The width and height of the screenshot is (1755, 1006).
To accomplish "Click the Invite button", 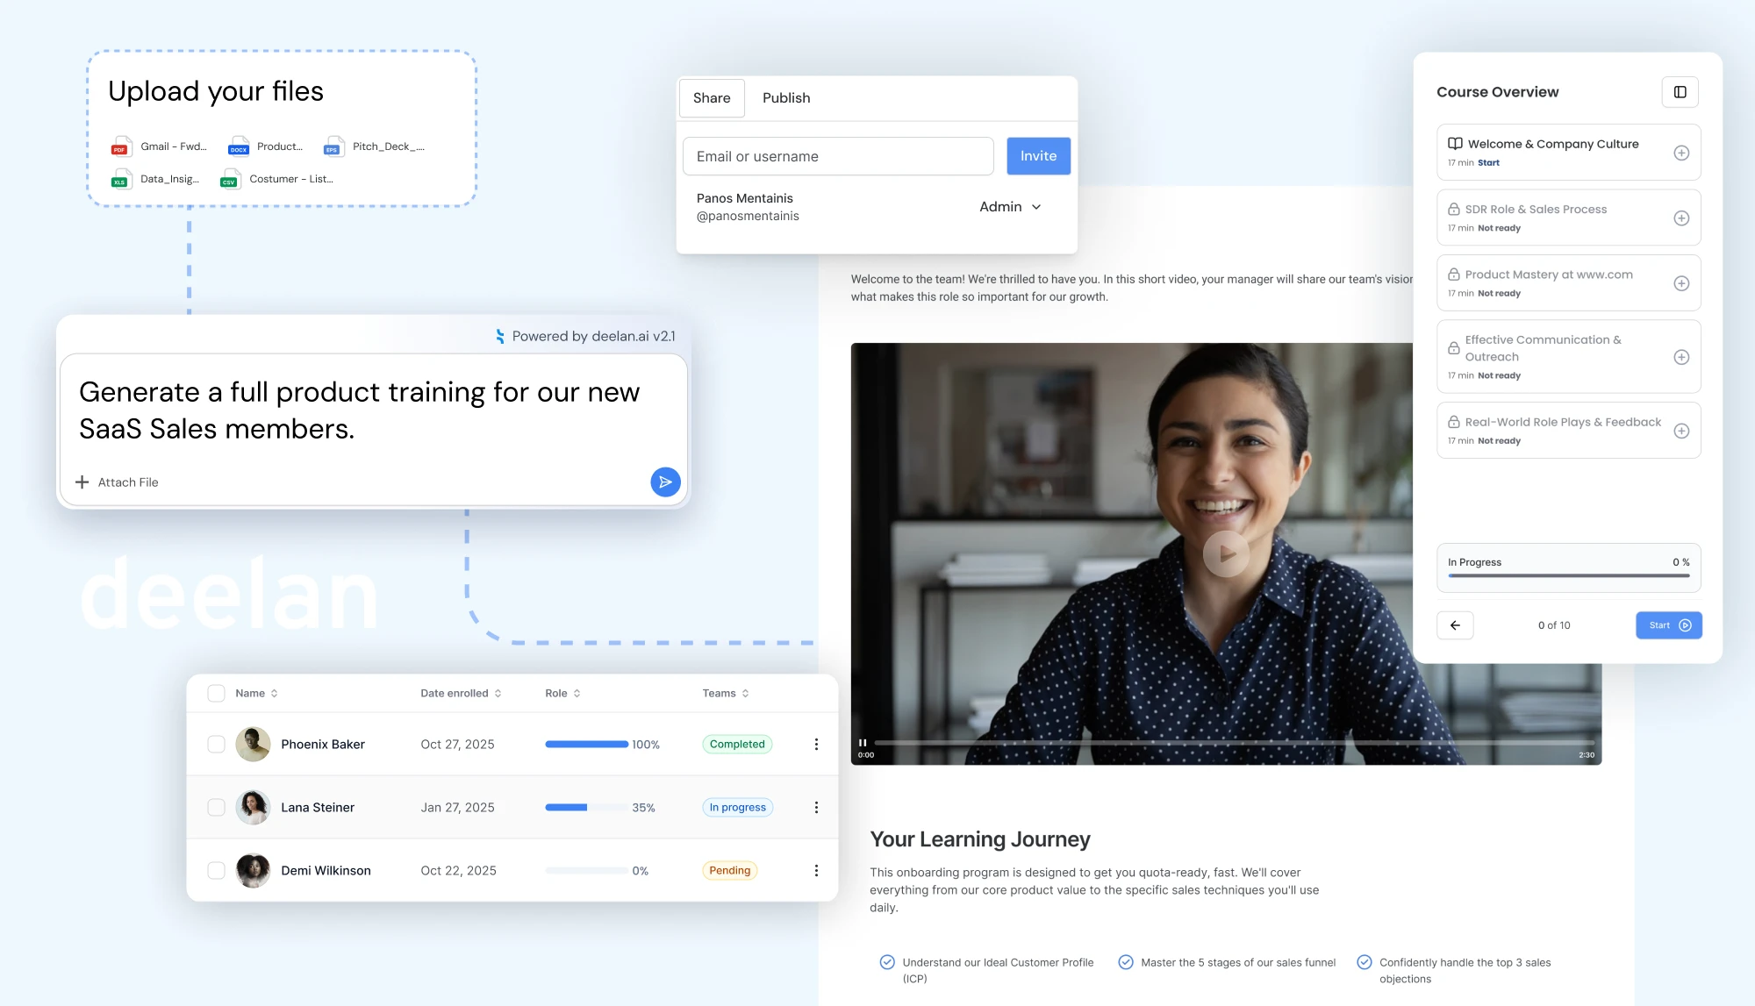I will tap(1038, 155).
